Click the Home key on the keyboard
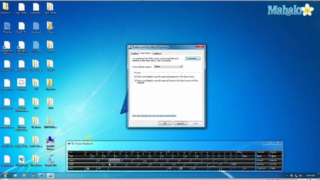 pyautogui.click(x=262, y=152)
